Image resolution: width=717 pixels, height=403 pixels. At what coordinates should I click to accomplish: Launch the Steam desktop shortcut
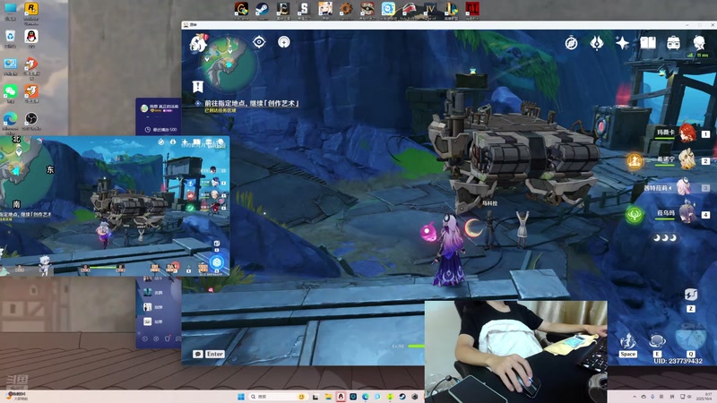click(262, 9)
